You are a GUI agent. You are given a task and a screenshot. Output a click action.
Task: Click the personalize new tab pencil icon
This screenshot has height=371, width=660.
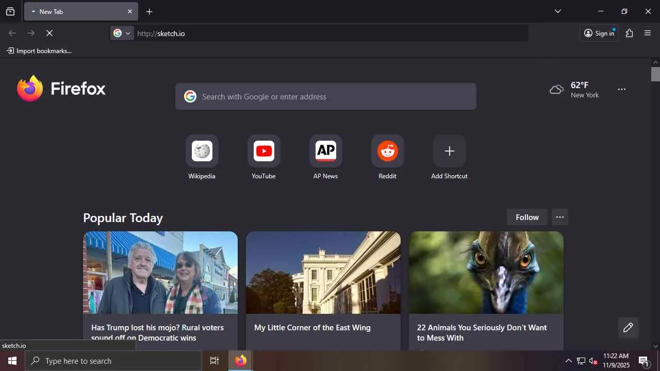click(x=628, y=328)
